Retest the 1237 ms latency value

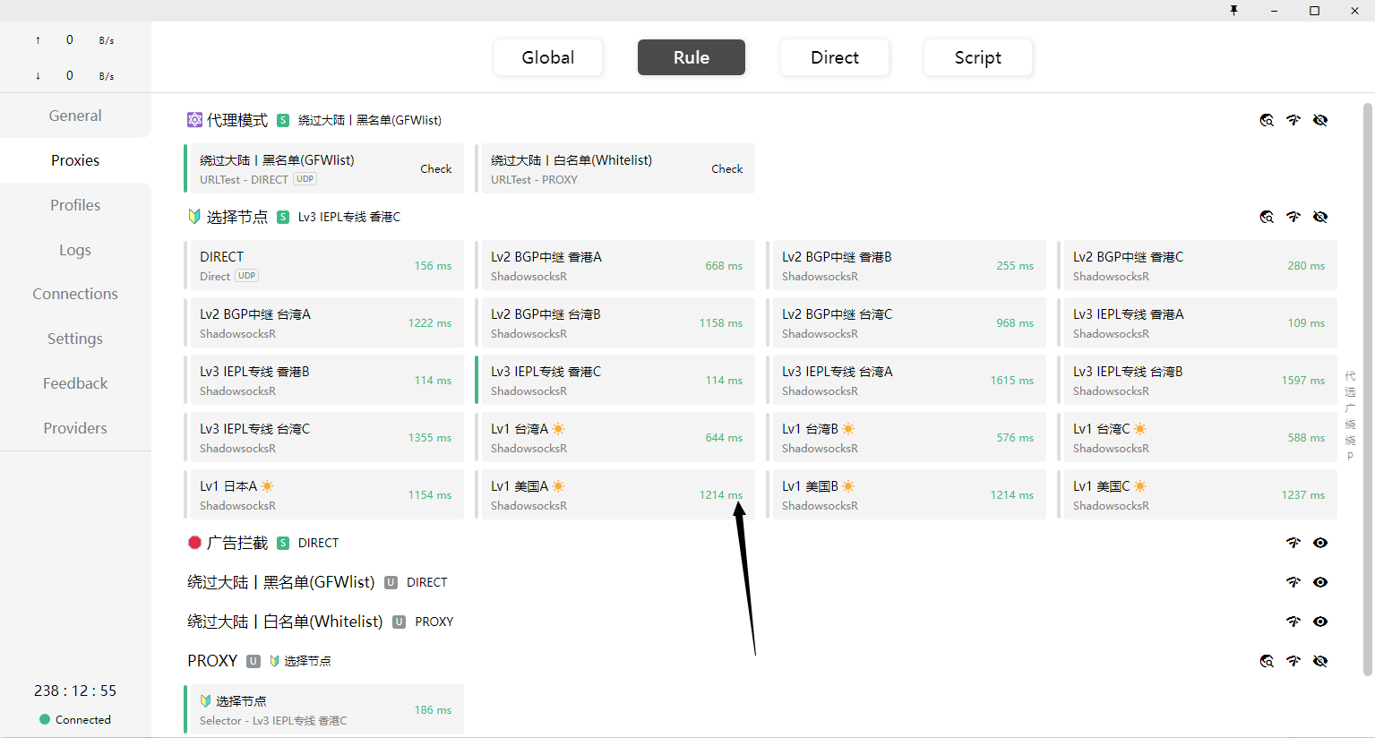pos(1302,495)
